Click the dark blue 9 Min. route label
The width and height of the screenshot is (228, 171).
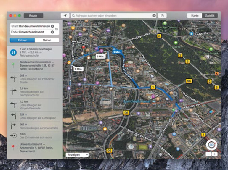[x=117, y=52]
